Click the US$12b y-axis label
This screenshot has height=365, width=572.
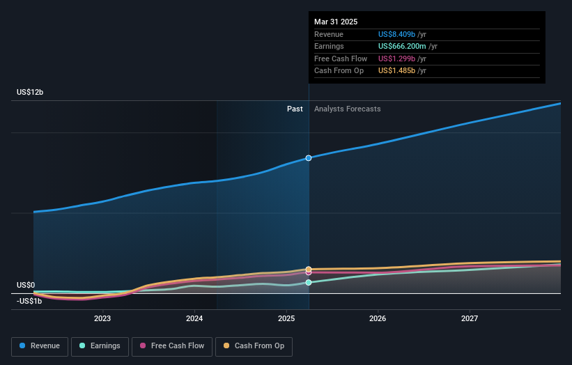tap(30, 92)
